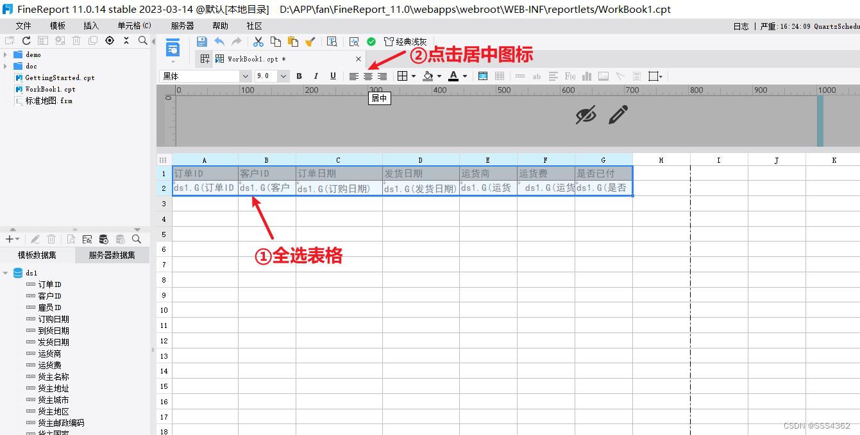Open the fill color dropdown arrow
860x435 pixels.
439,76
